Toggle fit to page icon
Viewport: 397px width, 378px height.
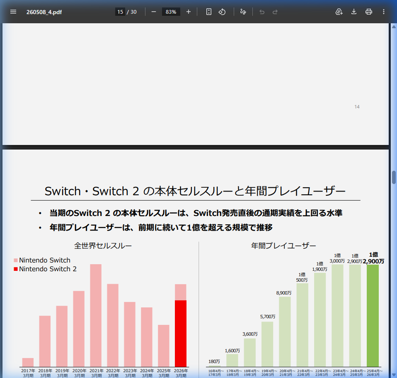click(208, 12)
